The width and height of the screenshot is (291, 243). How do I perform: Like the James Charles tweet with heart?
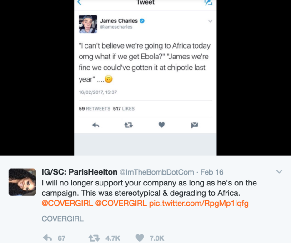161,125
